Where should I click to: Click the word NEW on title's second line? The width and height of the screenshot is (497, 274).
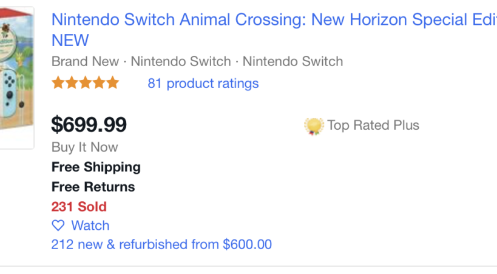tap(70, 41)
